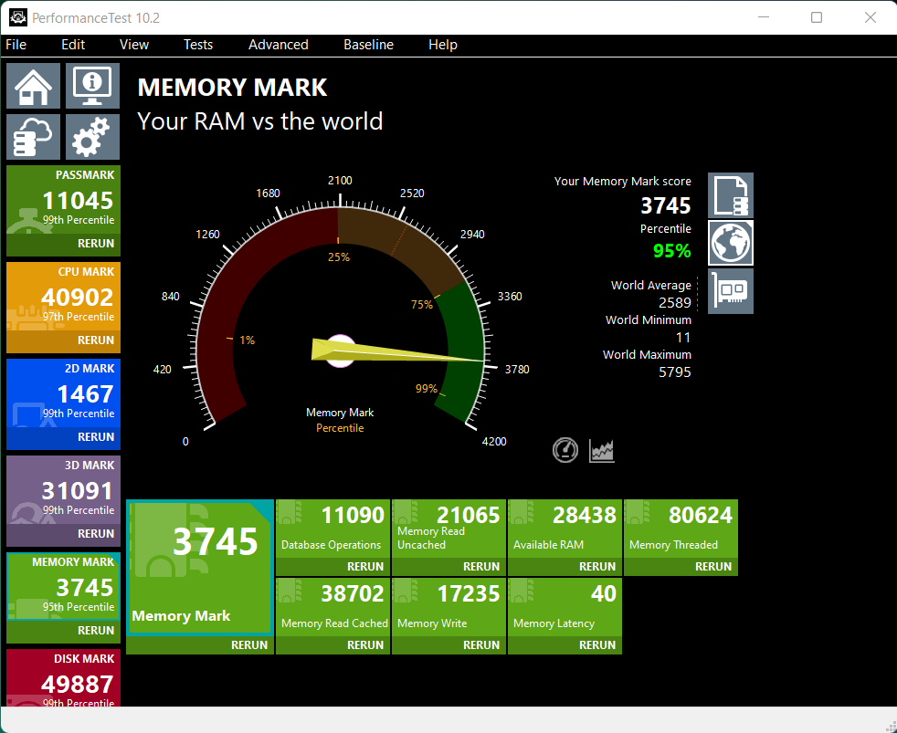
Task: Rerun the Memory Latency test
Action: (x=597, y=644)
